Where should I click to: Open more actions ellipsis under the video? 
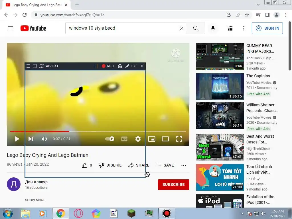click(184, 165)
